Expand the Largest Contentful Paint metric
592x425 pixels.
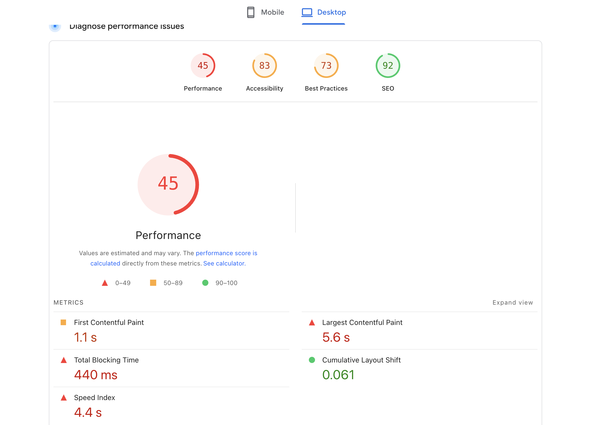(x=362, y=322)
